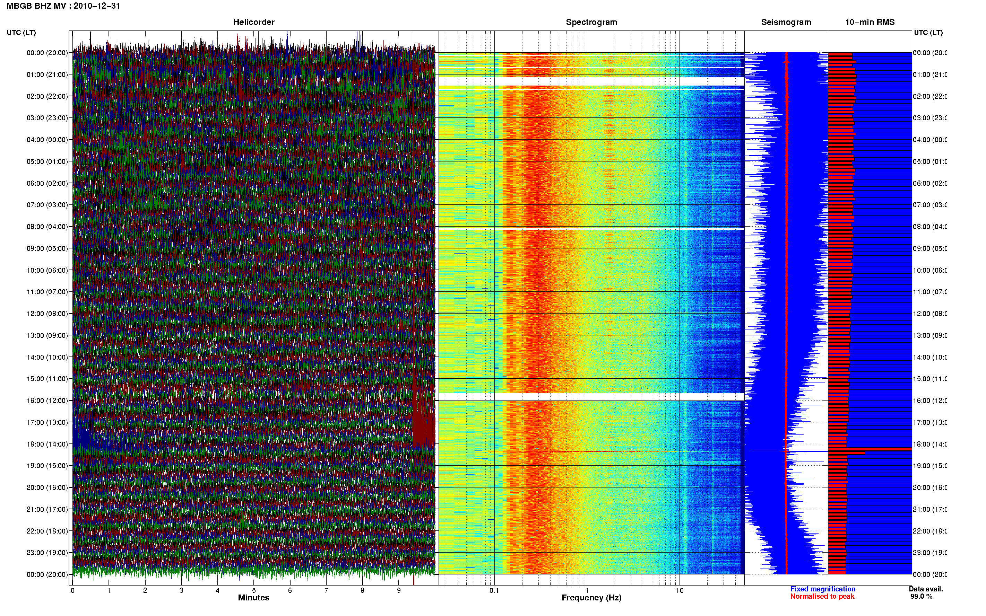Click the 'Data avail.' label
The image size is (986, 616).
[x=926, y=589]
